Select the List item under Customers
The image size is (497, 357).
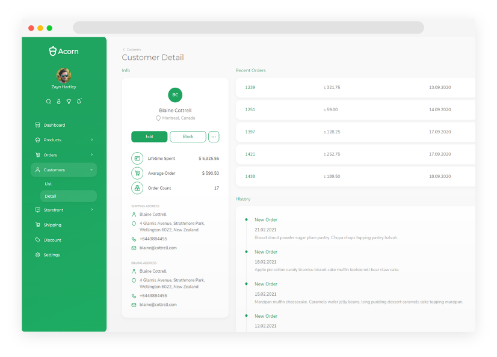coord(49,184)
